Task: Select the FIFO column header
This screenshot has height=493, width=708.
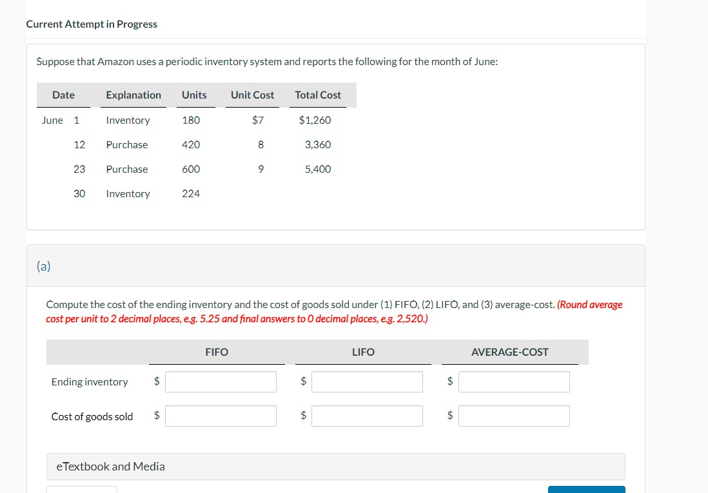Action: [x=217, y=352]
